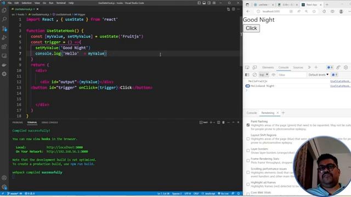Open the Default levels dropdown
351x197 pixels.
point(318,75)
